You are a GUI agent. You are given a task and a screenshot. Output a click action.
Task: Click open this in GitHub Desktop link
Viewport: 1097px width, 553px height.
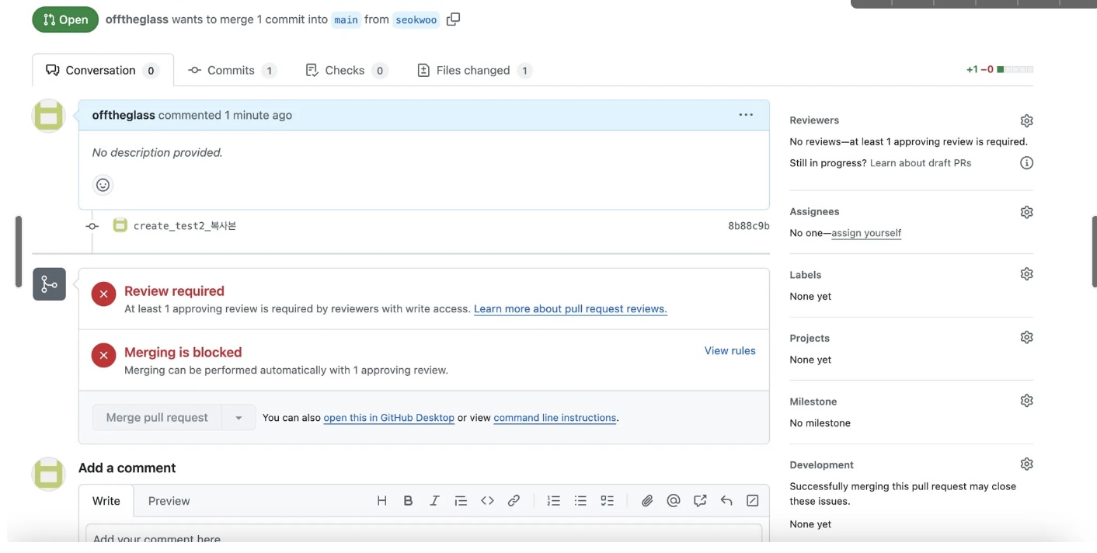[389, 418]
